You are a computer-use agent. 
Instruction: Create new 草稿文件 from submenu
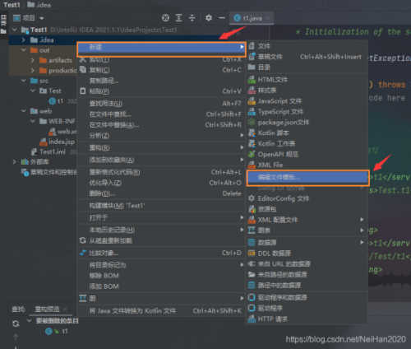[x=307, y=57]
